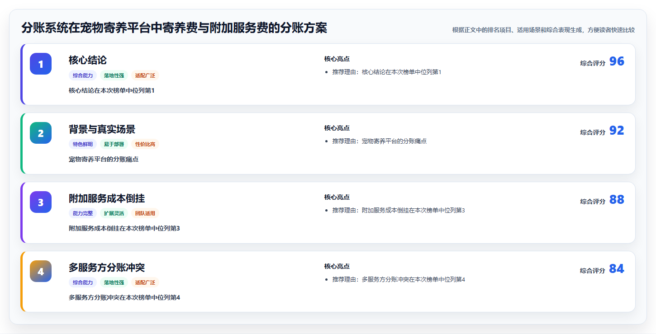The height and width of the screenshot is (334, 656).
Task: Click the rank 4 number badge
Action: coord(41,271)
